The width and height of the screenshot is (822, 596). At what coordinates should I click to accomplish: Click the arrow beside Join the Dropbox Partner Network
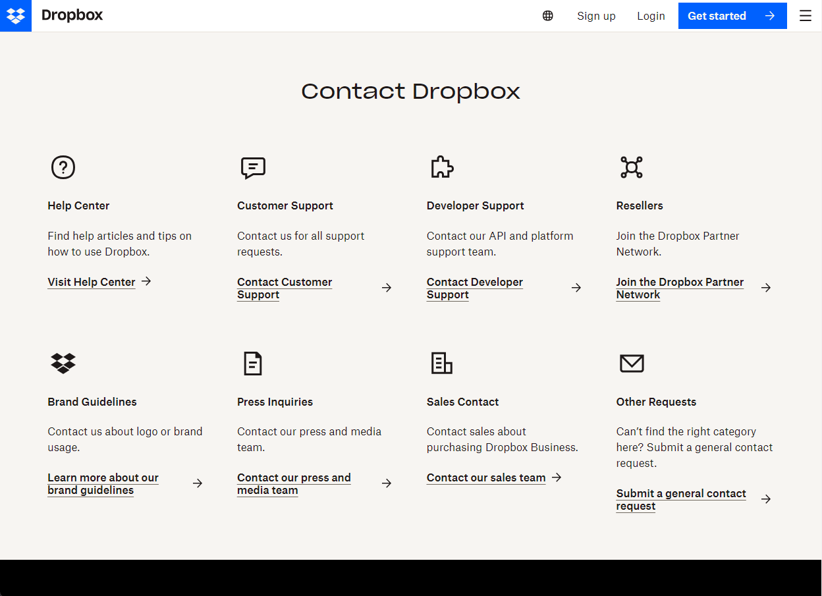click(x=766, y=288)
